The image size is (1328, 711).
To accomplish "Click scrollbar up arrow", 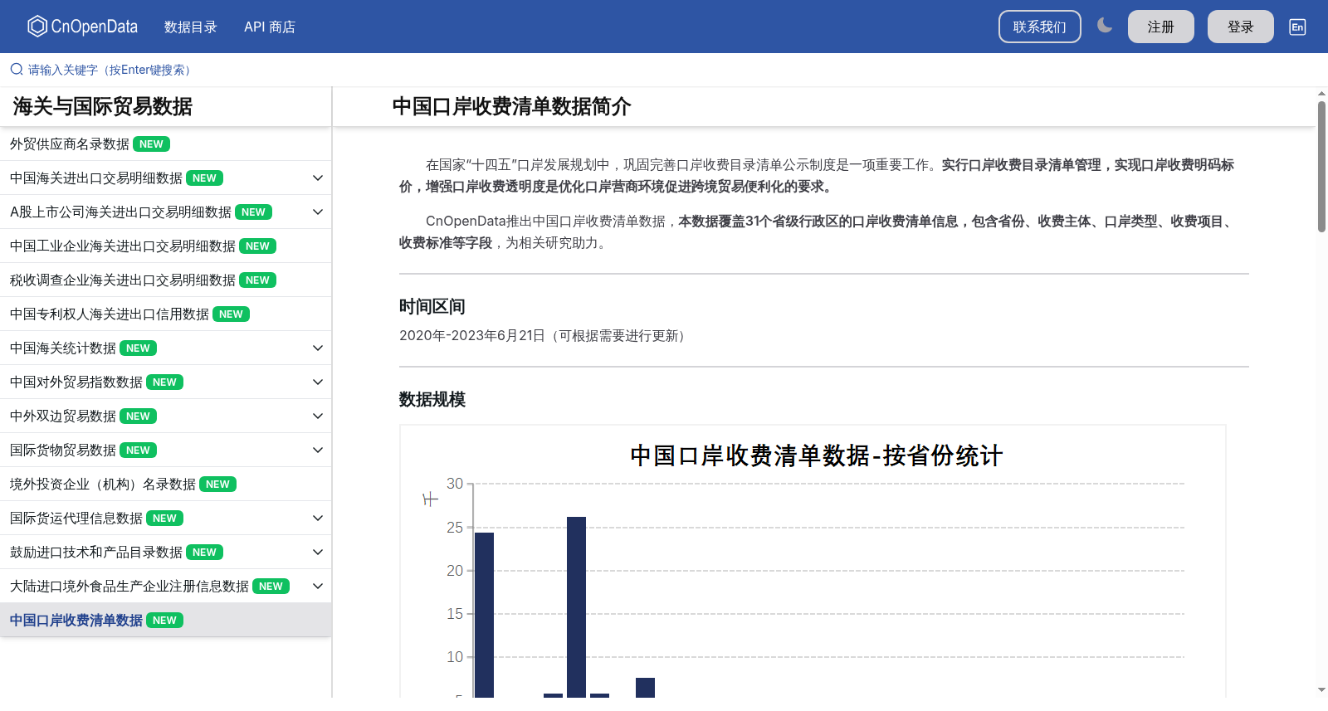I will pos(1321,93).
